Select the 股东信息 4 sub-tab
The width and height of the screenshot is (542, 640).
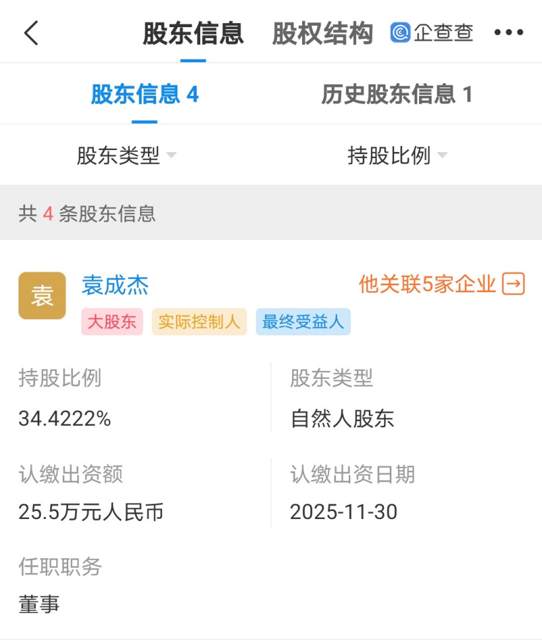tap(145, 95)
